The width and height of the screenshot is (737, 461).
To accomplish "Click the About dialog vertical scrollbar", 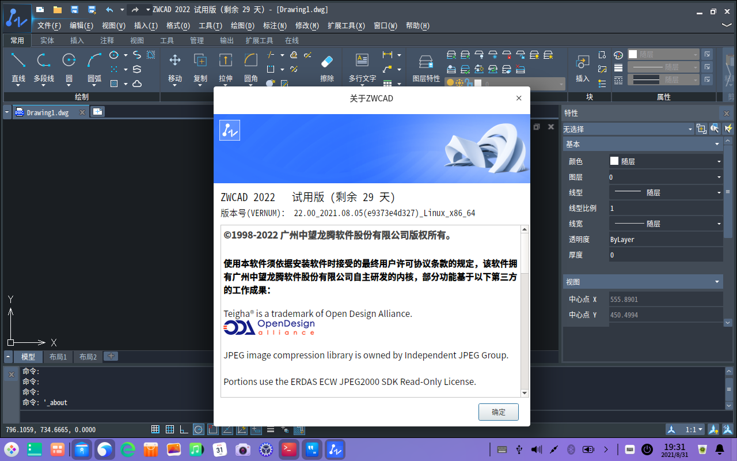I will [525, 311].
